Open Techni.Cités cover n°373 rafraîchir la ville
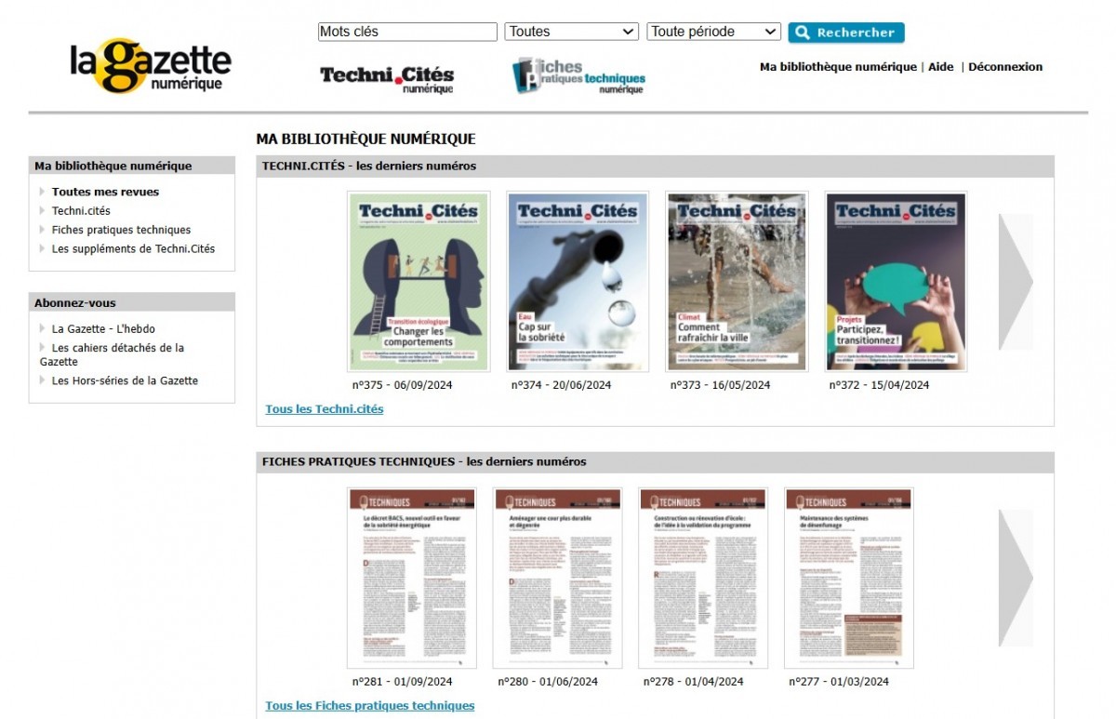The height and width of the screenshot is (719, 1116). coord(737,281)
